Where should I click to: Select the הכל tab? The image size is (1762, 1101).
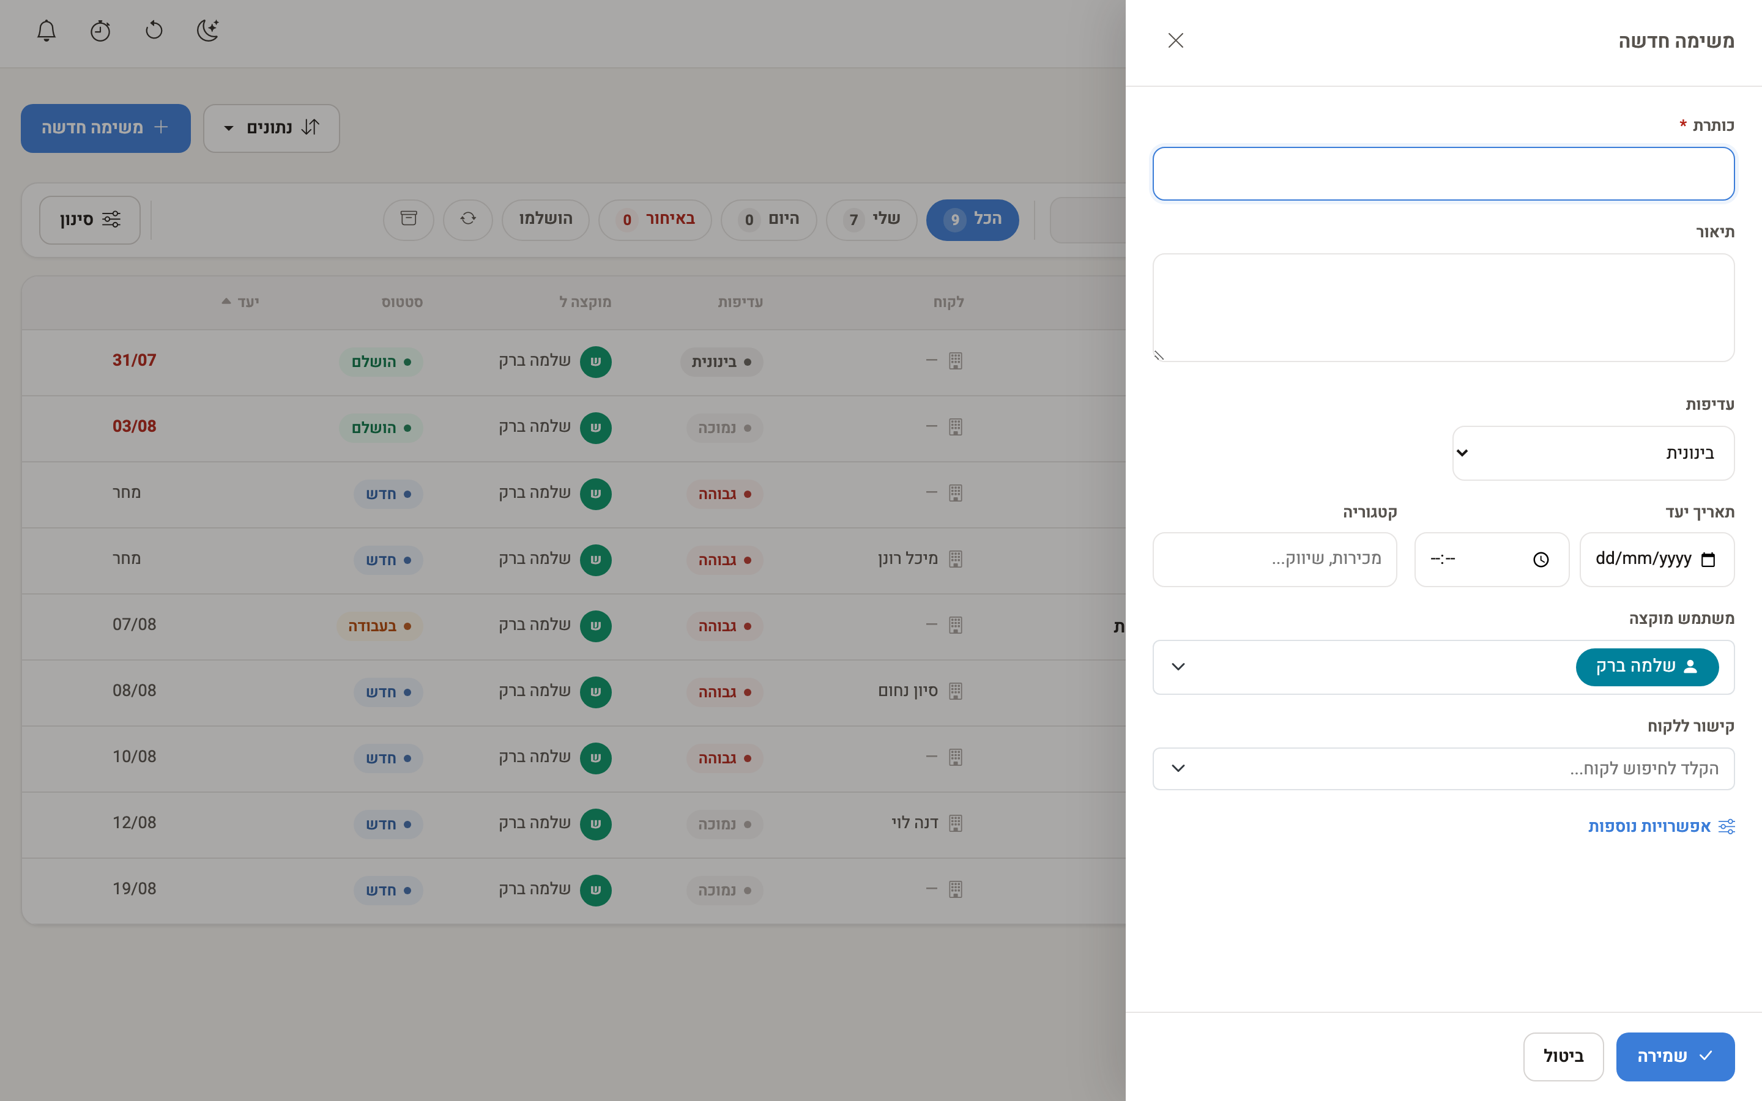pyautogui.click(x=972, y=219)
